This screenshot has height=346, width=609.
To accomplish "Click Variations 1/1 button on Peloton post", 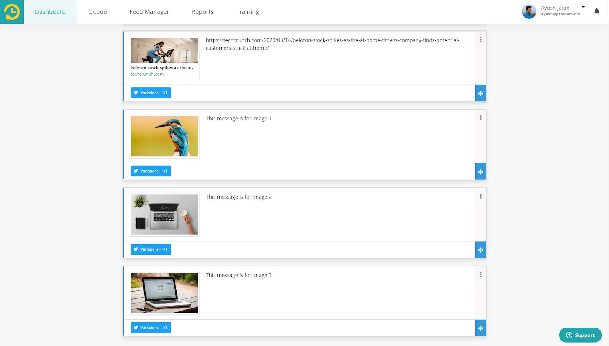I will pos(151,93).
